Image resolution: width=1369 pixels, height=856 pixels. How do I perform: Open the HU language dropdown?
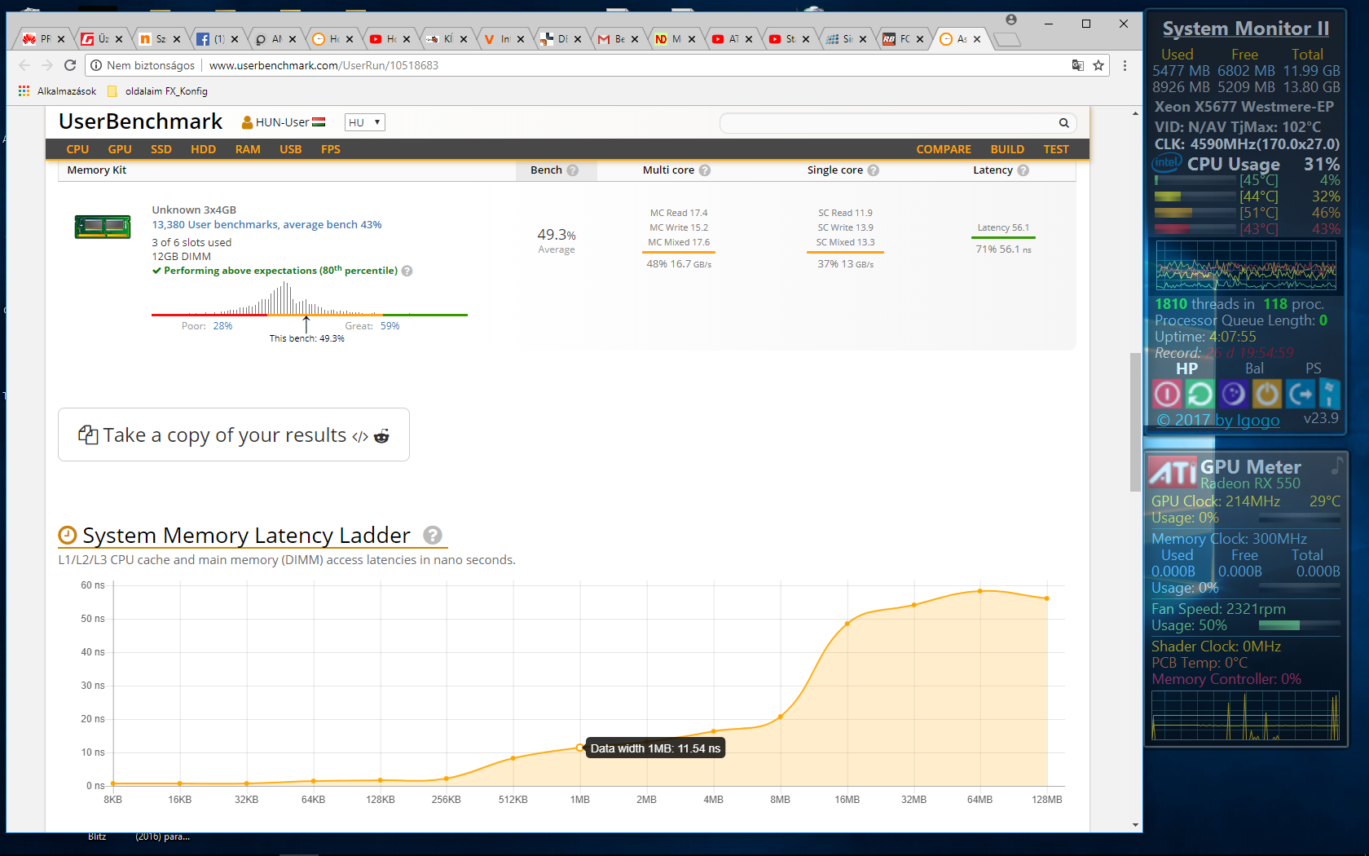pyautogui.click(x=364, y=122)
